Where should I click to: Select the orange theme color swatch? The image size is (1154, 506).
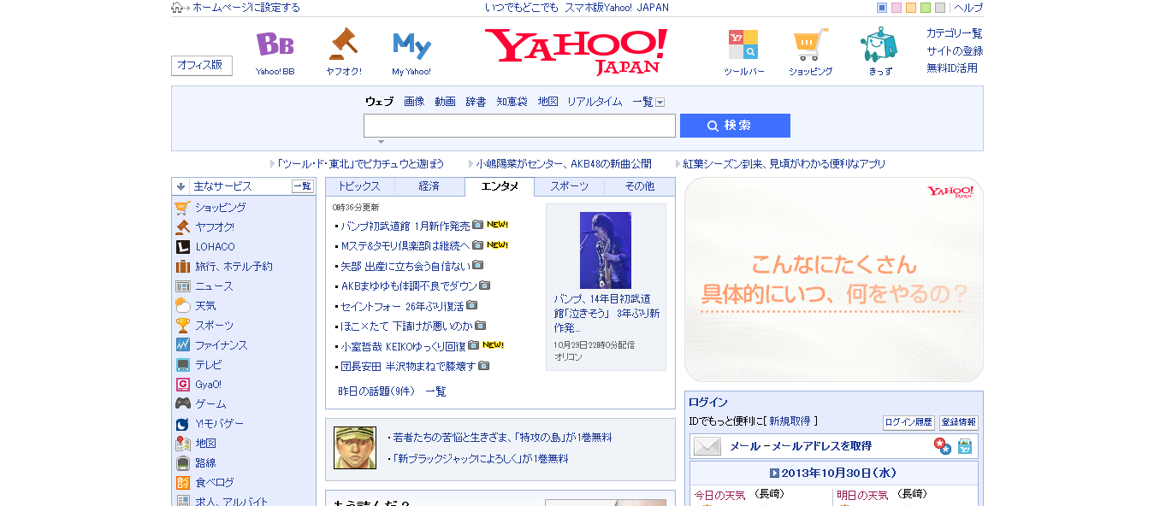(x=911, y=8)
